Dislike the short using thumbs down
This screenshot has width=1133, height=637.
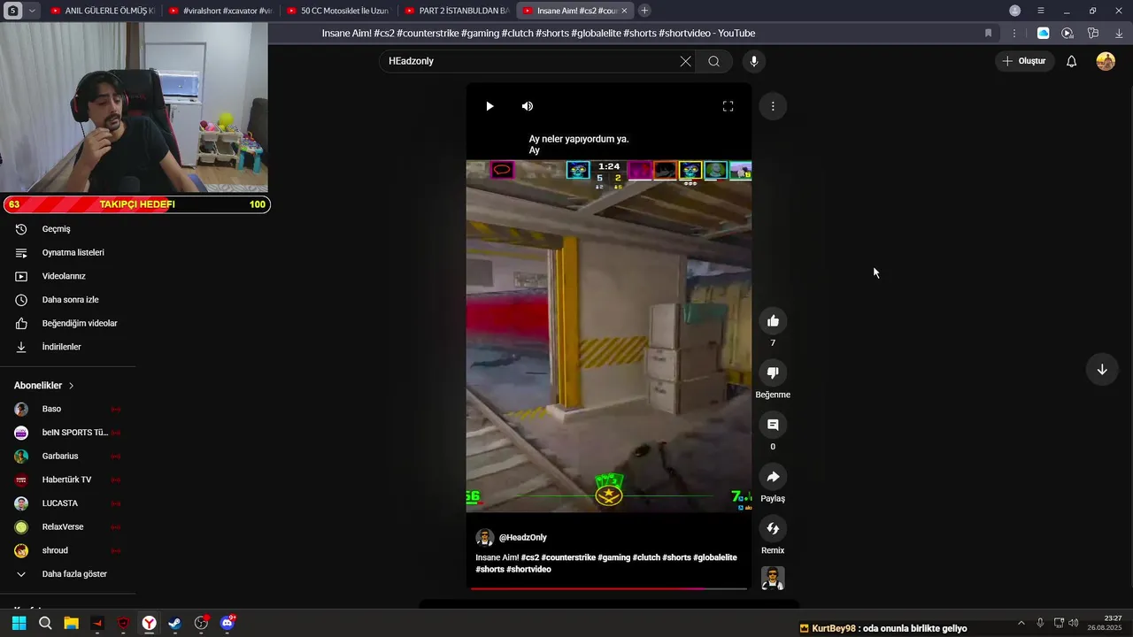point(773,372)
